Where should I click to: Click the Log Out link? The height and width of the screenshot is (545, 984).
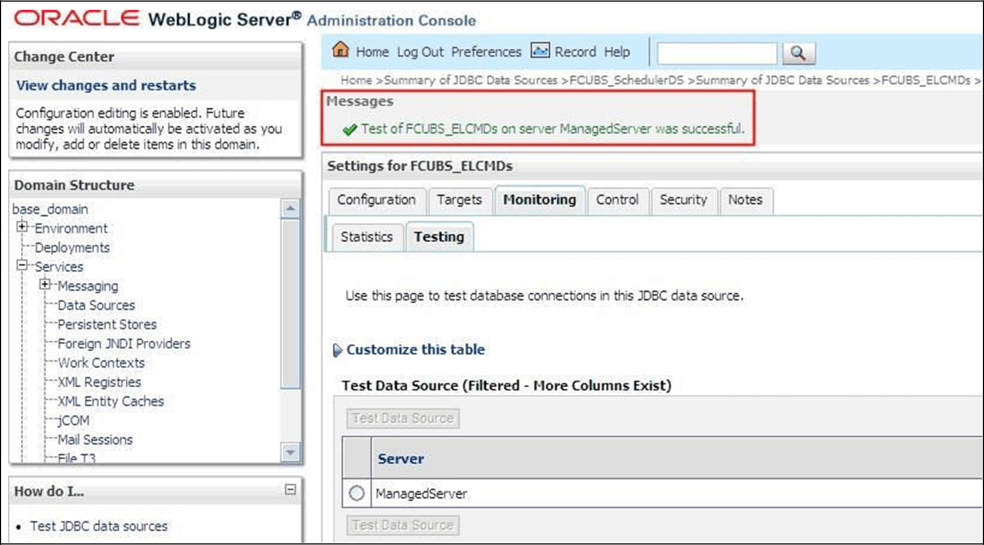[x=420, y=52]
